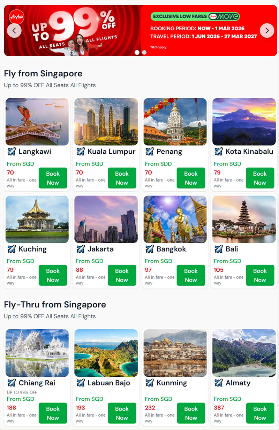Book the Langkawi flight now
Screen dimensions: 279x430
[x=53, y=178]
